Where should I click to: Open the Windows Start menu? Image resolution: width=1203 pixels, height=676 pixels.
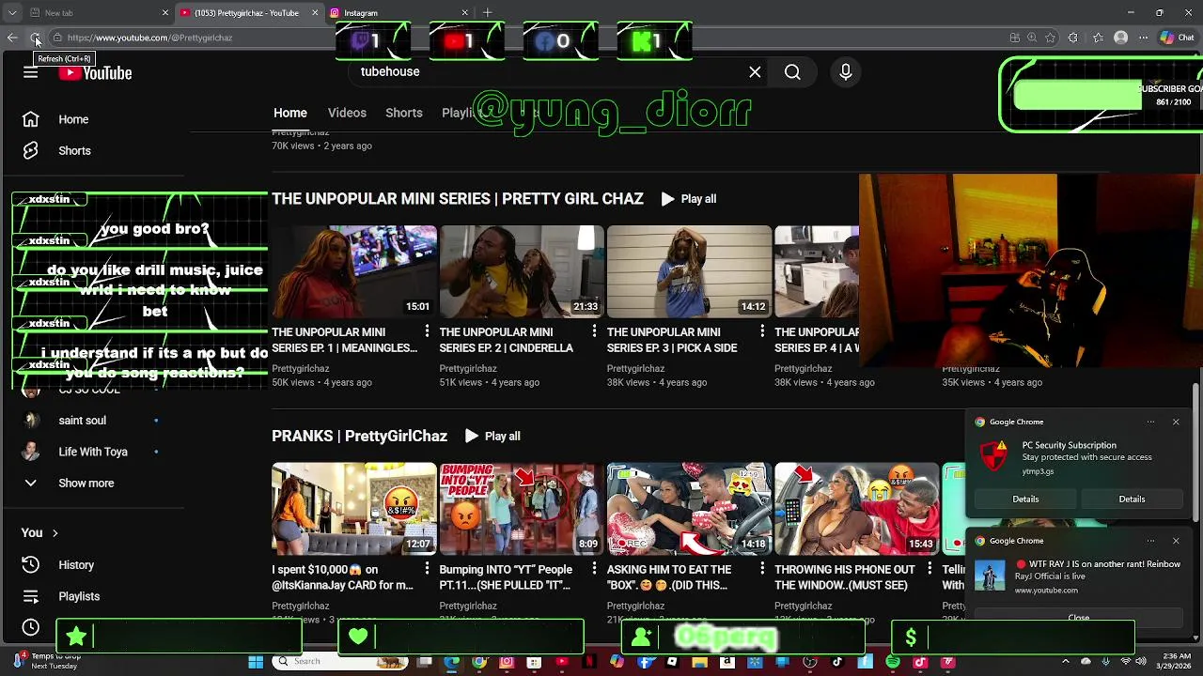pos(256,662)
